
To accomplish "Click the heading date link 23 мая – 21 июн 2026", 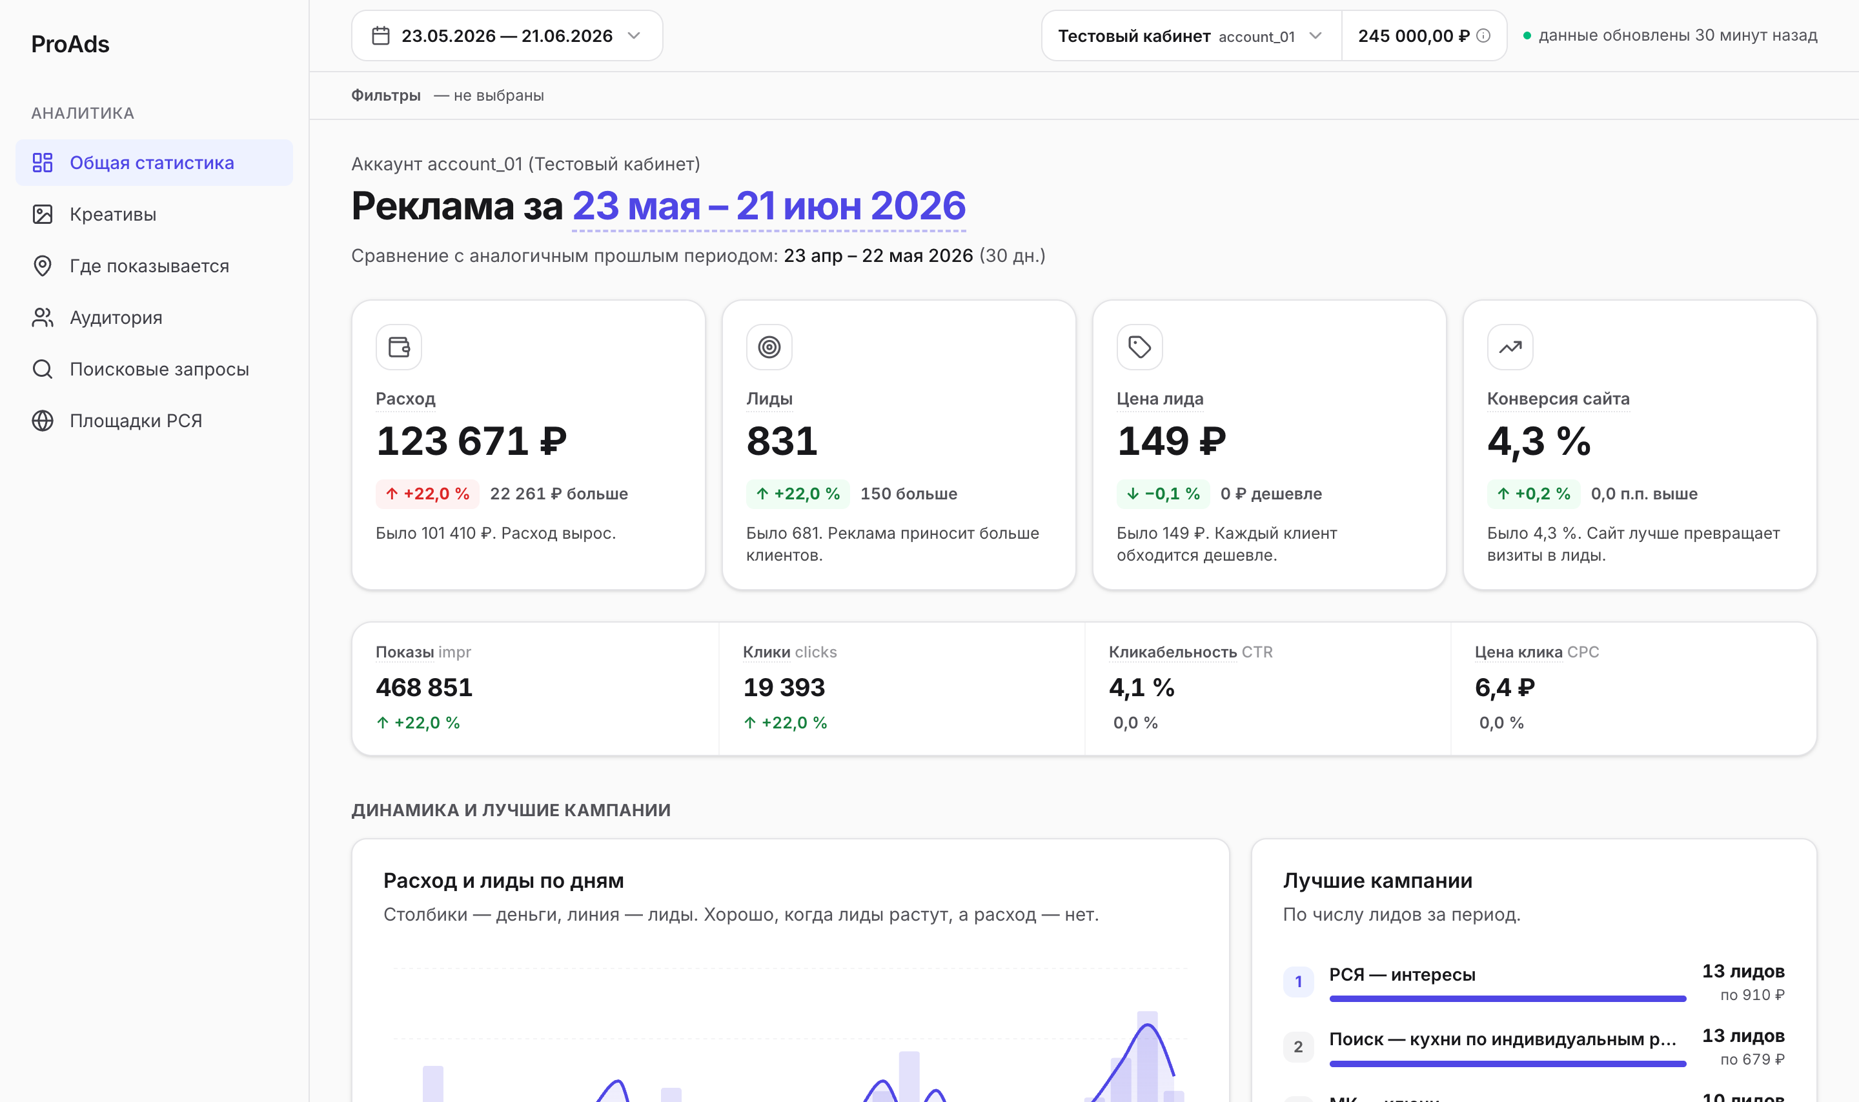I will pos(769,206).
